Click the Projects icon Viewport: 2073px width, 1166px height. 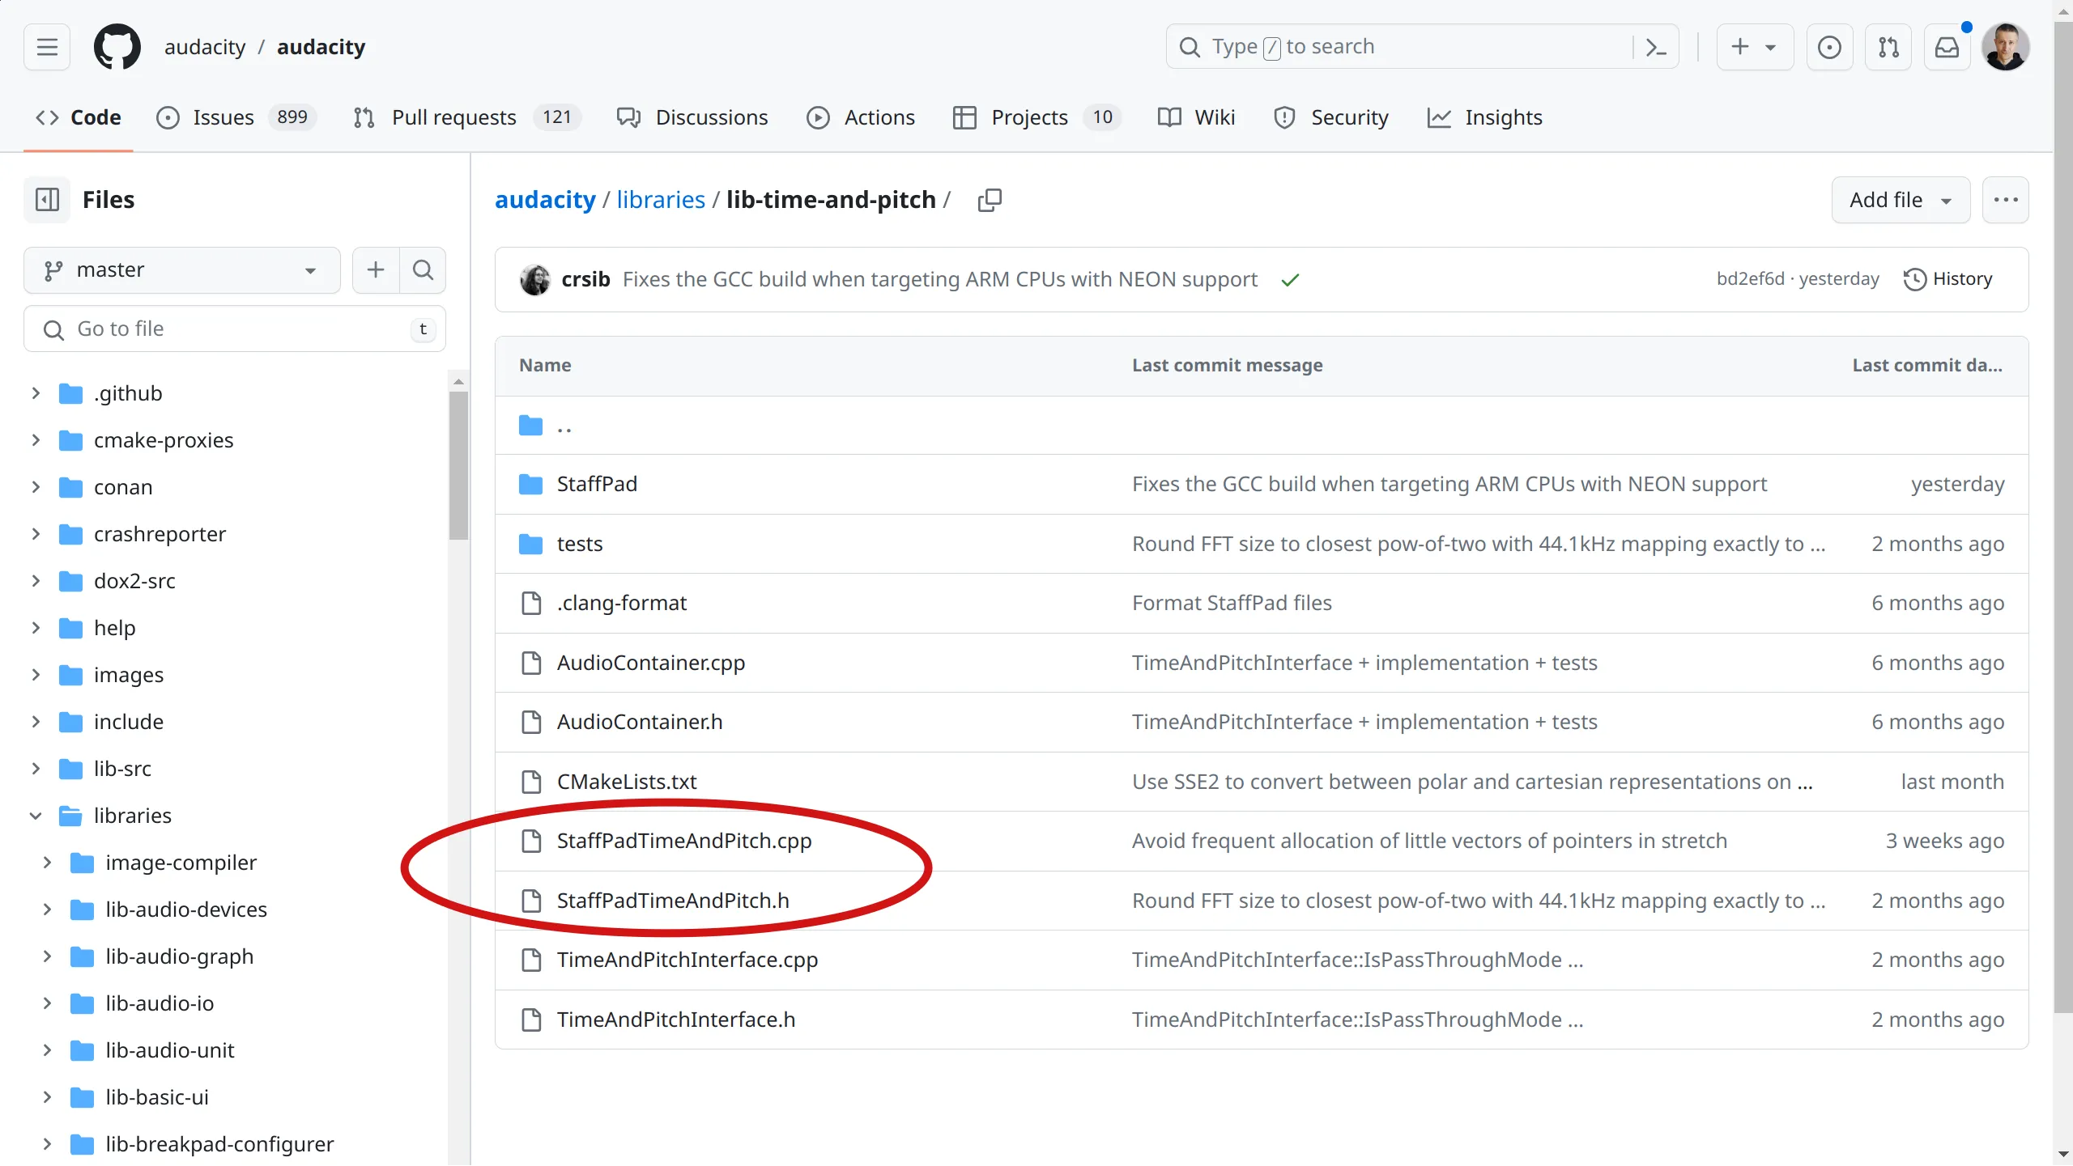pyautogui.click(x=967, y=117)
